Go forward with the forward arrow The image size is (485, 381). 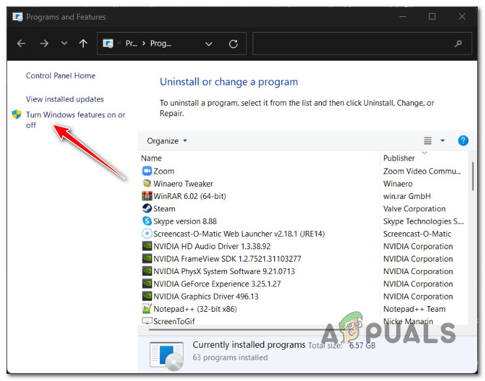(x=44, y=44)
